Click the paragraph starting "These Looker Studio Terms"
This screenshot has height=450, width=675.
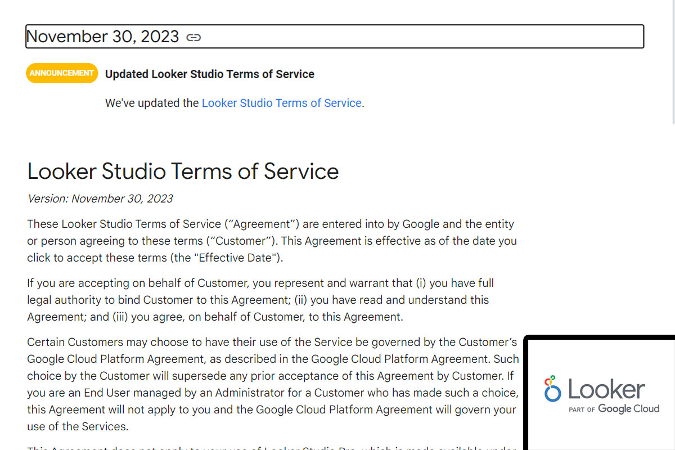click(272, 241)
